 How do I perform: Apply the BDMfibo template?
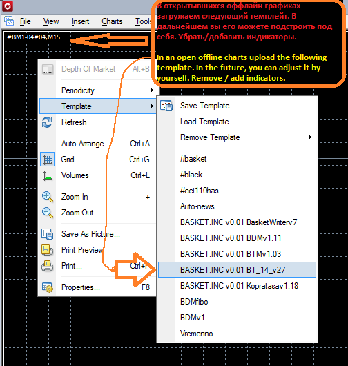coord(237,302)
